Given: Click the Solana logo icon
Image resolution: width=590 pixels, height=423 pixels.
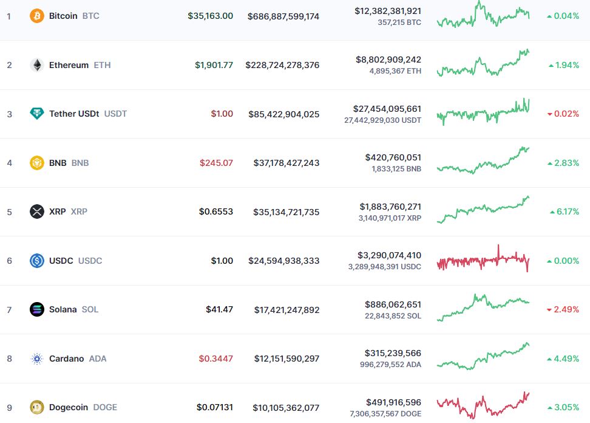Looking at the screenshot, I should click(x=37, y=309).
